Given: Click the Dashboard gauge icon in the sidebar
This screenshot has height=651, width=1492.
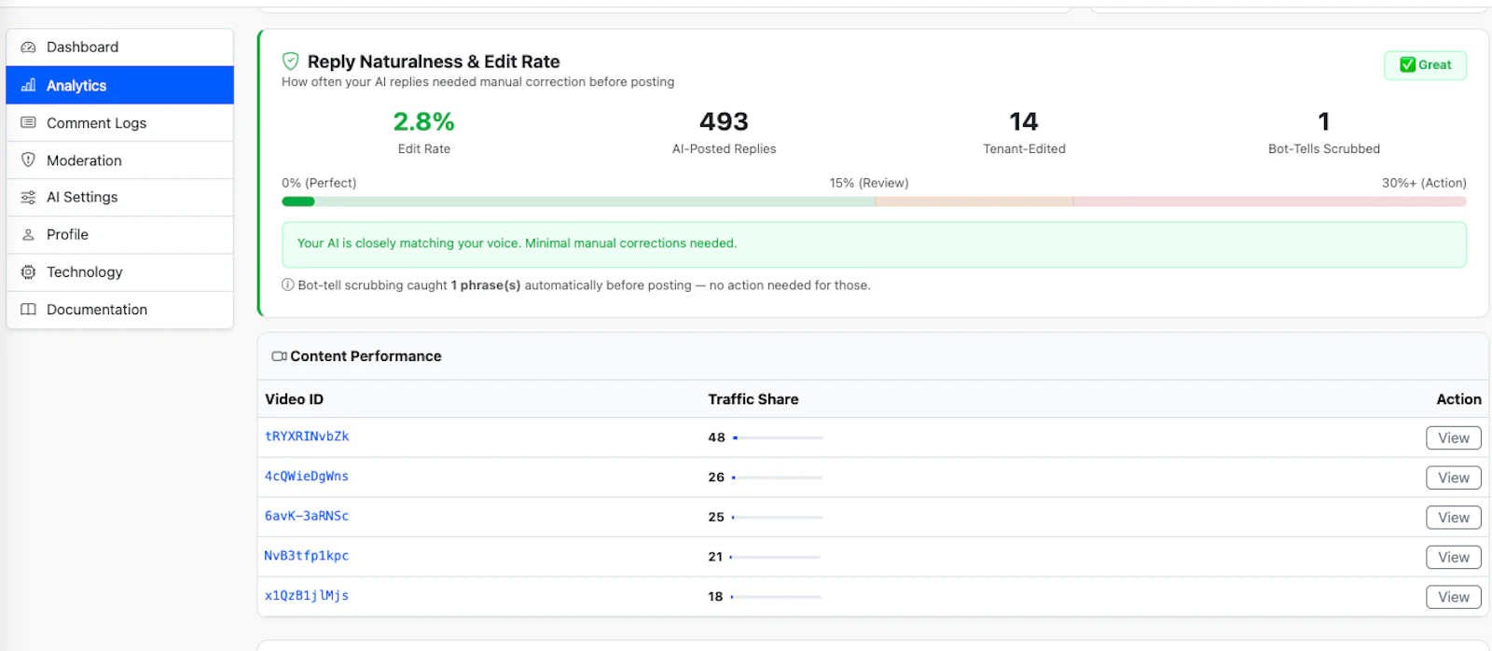Looking at the screenshot, I should click(28, 48).
